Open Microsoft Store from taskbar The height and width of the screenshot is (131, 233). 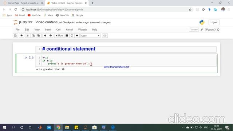click(95, 127)
